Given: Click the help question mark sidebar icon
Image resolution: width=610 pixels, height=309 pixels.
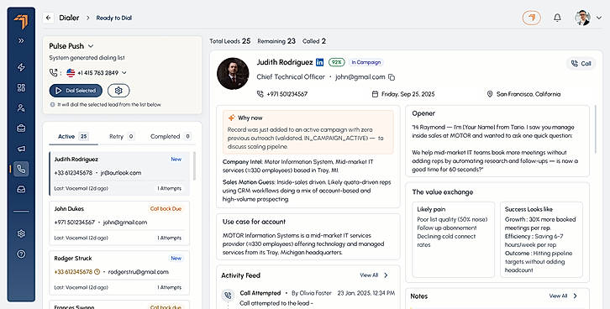Looking at the screenshot, I should (21, 254).
